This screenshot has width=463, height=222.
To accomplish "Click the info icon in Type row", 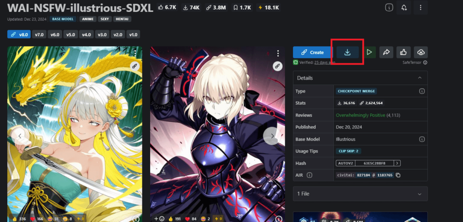I will (x=422, y=91).
